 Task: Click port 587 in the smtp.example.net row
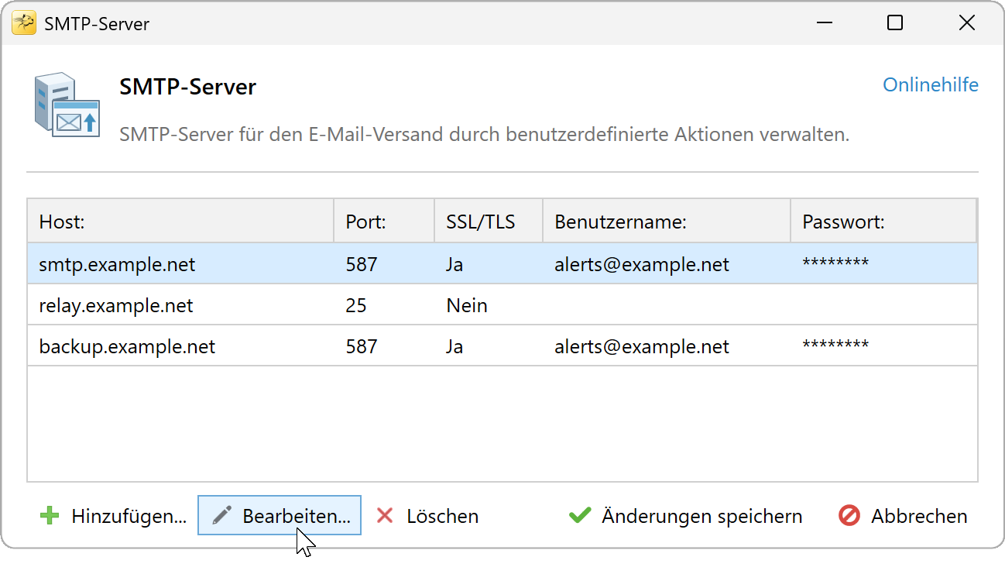[362, 264]
